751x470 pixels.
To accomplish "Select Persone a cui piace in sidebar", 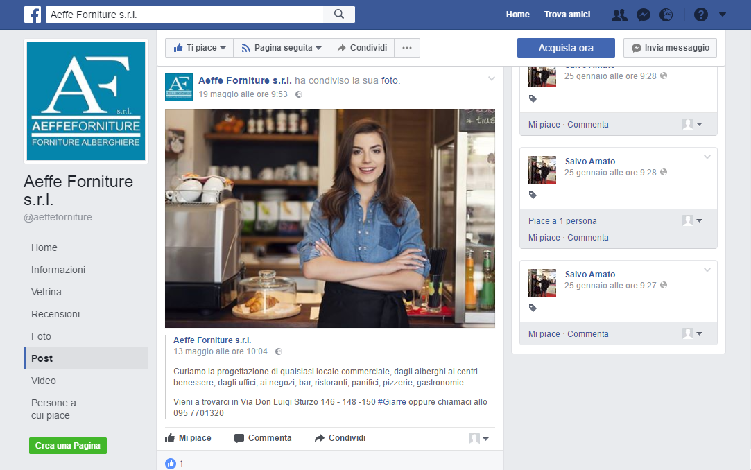I will point(53,409).
